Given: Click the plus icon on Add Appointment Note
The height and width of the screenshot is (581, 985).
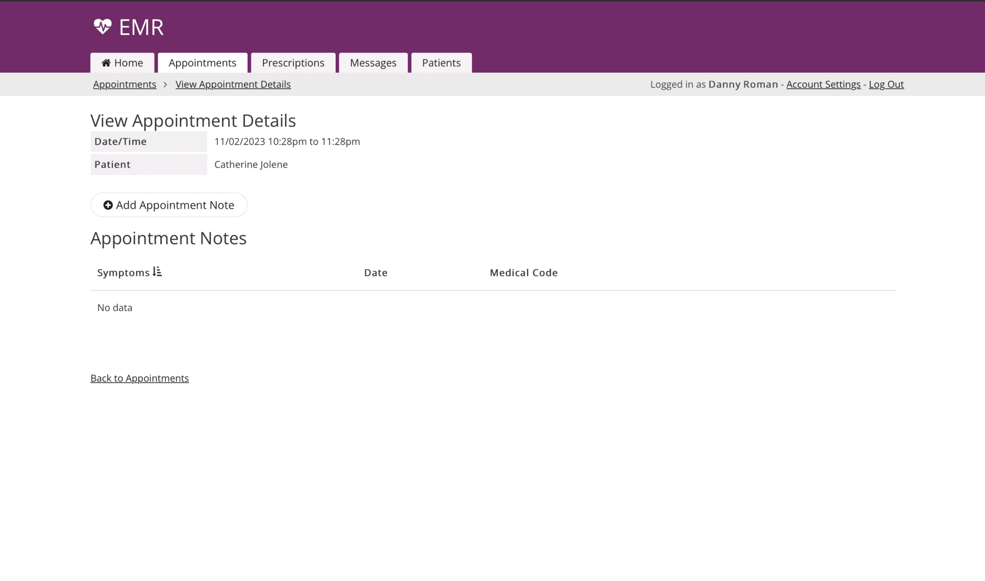Looking at the screenshot, I should [107, 205].
